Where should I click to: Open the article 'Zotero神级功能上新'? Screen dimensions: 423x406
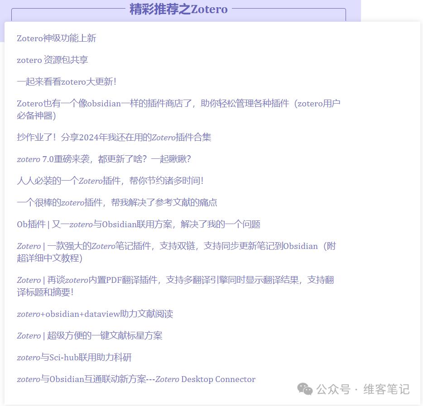pyautogui.click(x=56, y=38)
